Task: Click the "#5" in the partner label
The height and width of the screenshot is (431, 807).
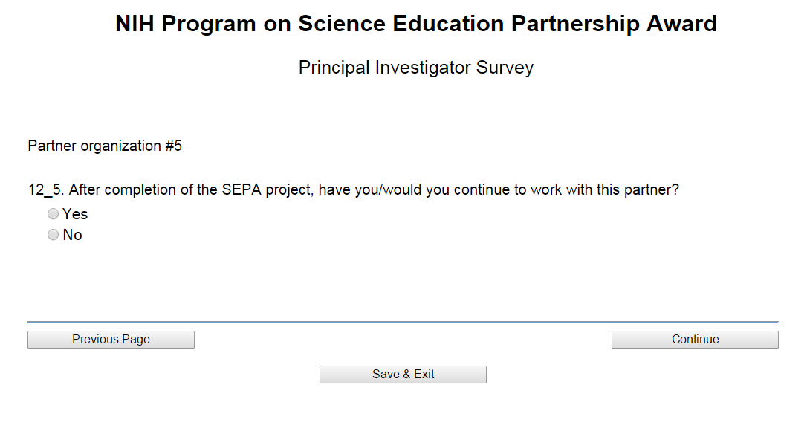Action: point(173,146)
